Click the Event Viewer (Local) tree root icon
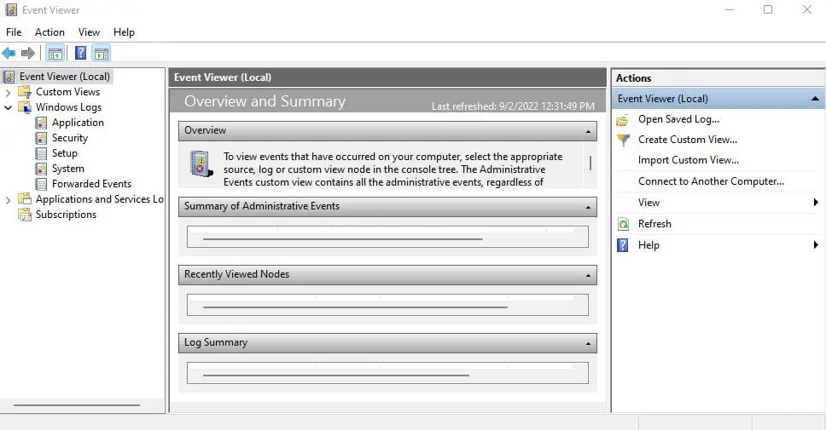Screen dimensions: 826x430 coord(9,77)
